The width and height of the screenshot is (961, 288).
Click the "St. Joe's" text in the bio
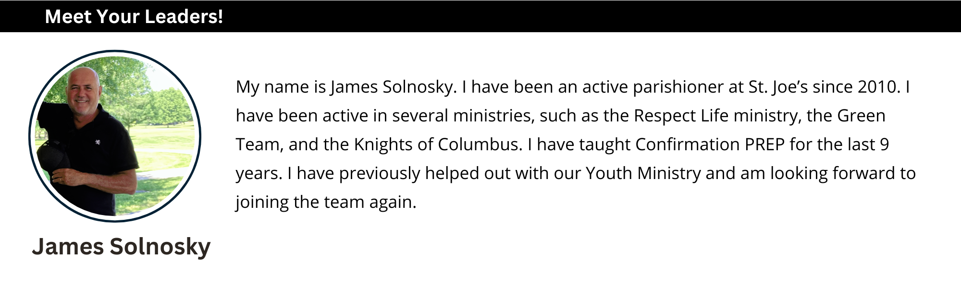[778, 87]
